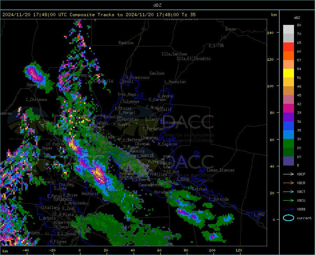This screenshot has width=315, height=255.
Task: Click the Anchoris label
Action: tap(90, 194)
